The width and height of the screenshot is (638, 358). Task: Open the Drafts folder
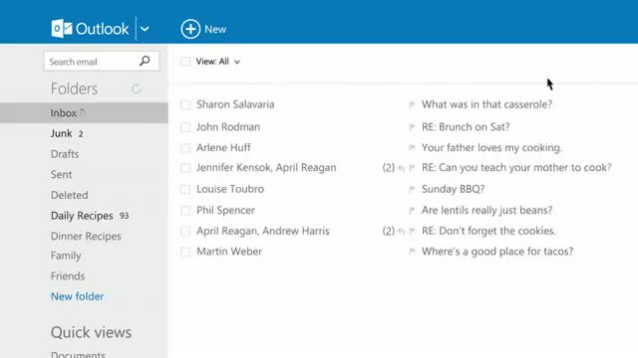[65, 154]
